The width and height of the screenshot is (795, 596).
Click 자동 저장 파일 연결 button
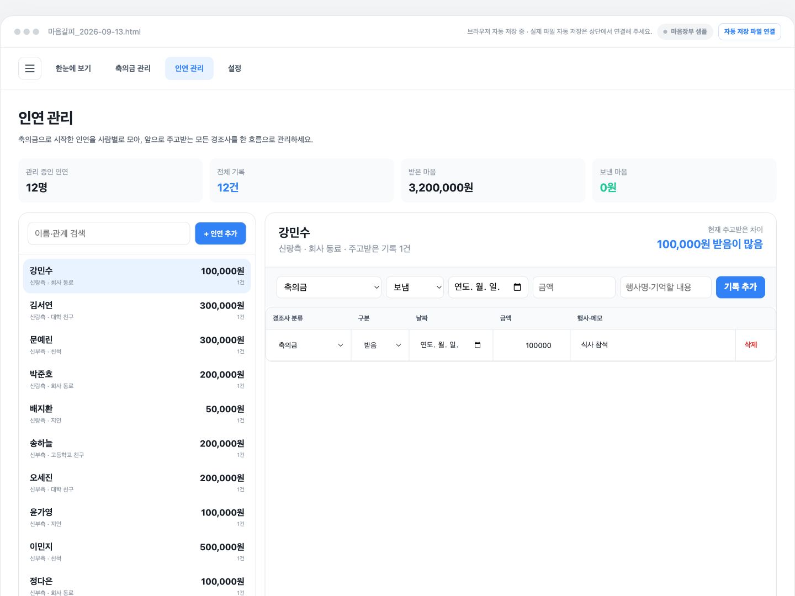[x=750, y=31]
